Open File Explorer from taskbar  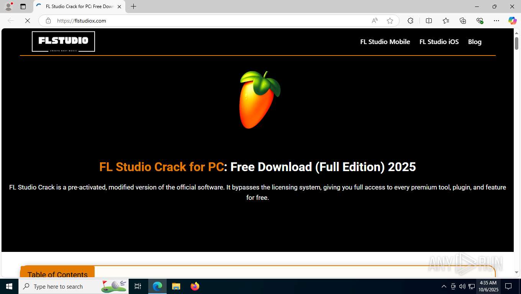pos(176,286)
